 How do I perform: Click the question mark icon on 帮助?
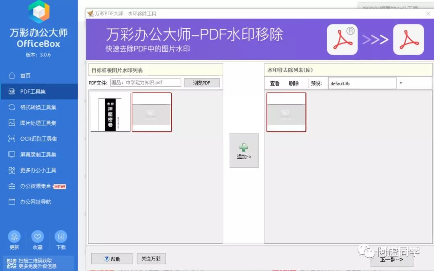[106, 259]
